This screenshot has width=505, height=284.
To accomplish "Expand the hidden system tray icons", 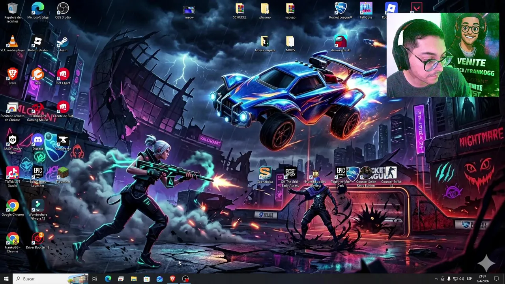I will click(x=436, y=279).
